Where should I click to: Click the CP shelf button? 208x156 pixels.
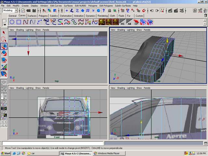(136, 22)
